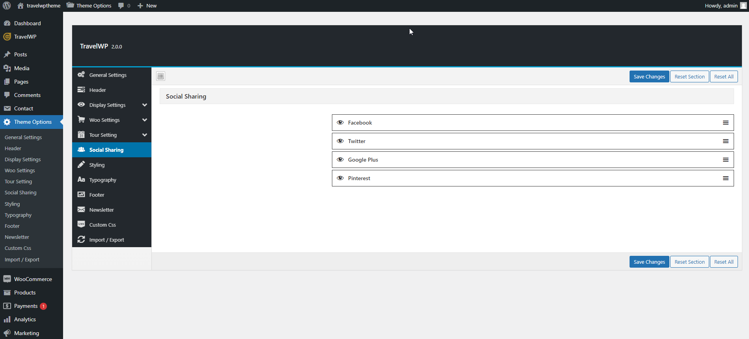Click the WooCommerce woo icon
749x339 pixels.
[x=7, y=279]
